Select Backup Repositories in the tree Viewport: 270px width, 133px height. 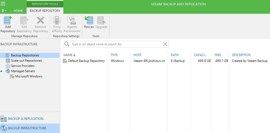(x=25, y=55)
